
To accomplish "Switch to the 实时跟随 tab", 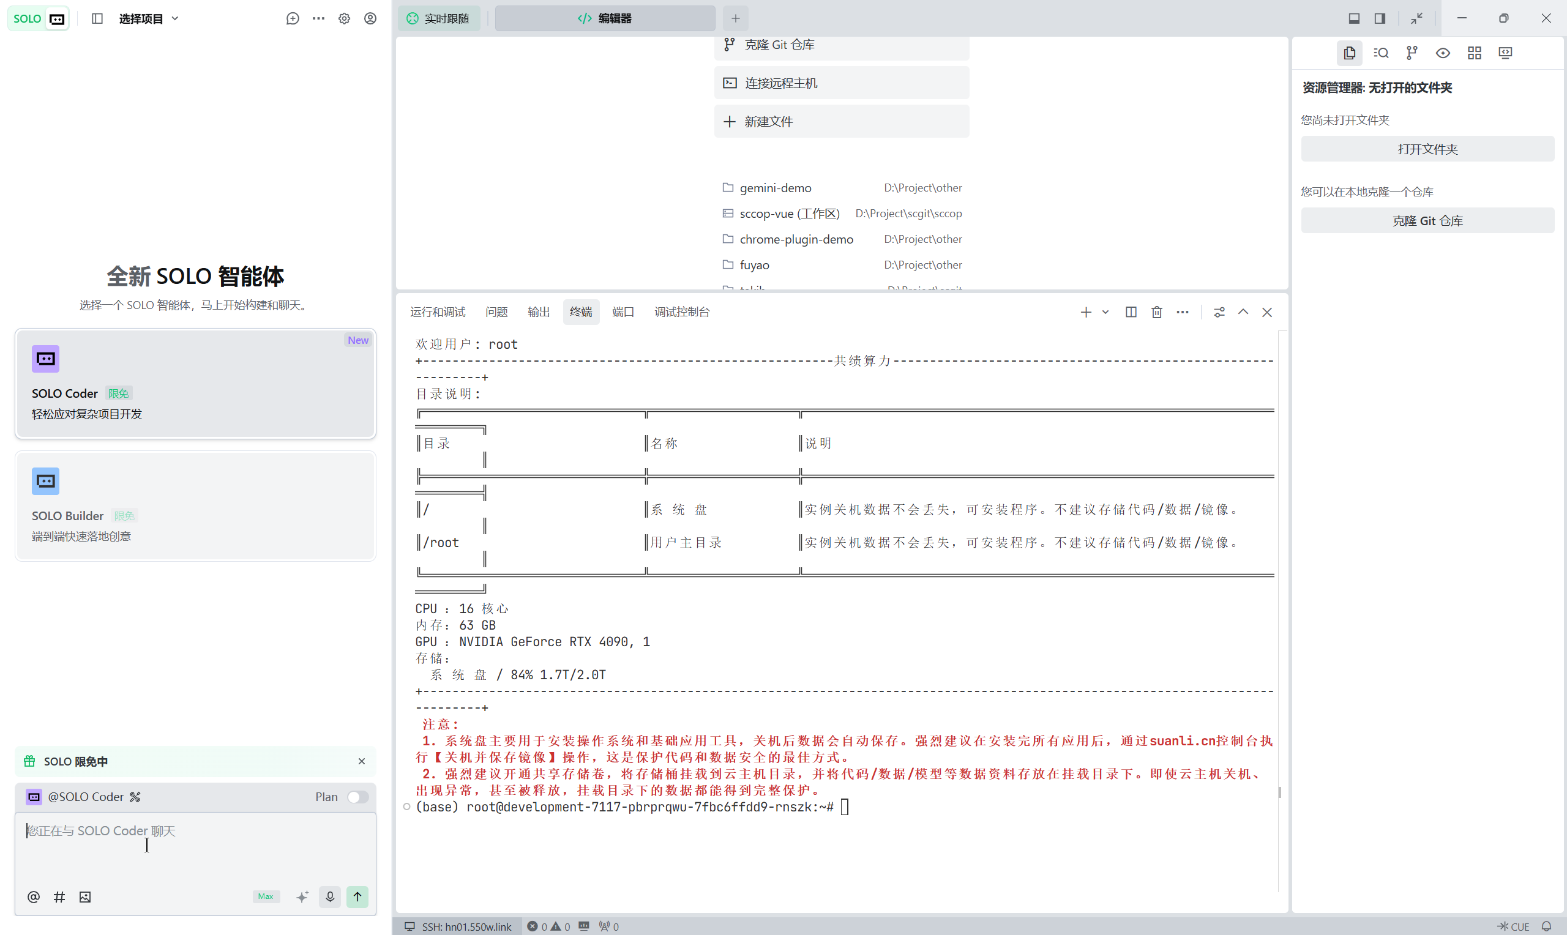I will [439, 18].
